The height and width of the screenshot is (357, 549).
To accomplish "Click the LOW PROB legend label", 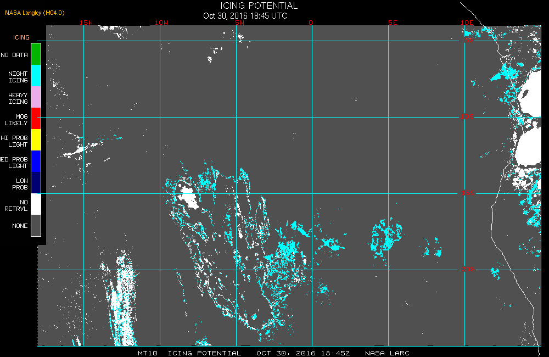I will point(20,184).
